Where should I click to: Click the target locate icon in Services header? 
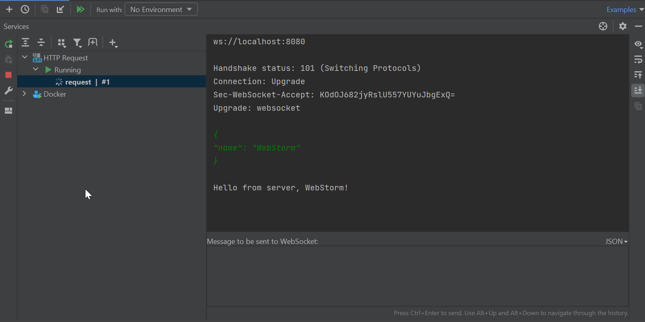pyautogui.click(x=603, y=26)
